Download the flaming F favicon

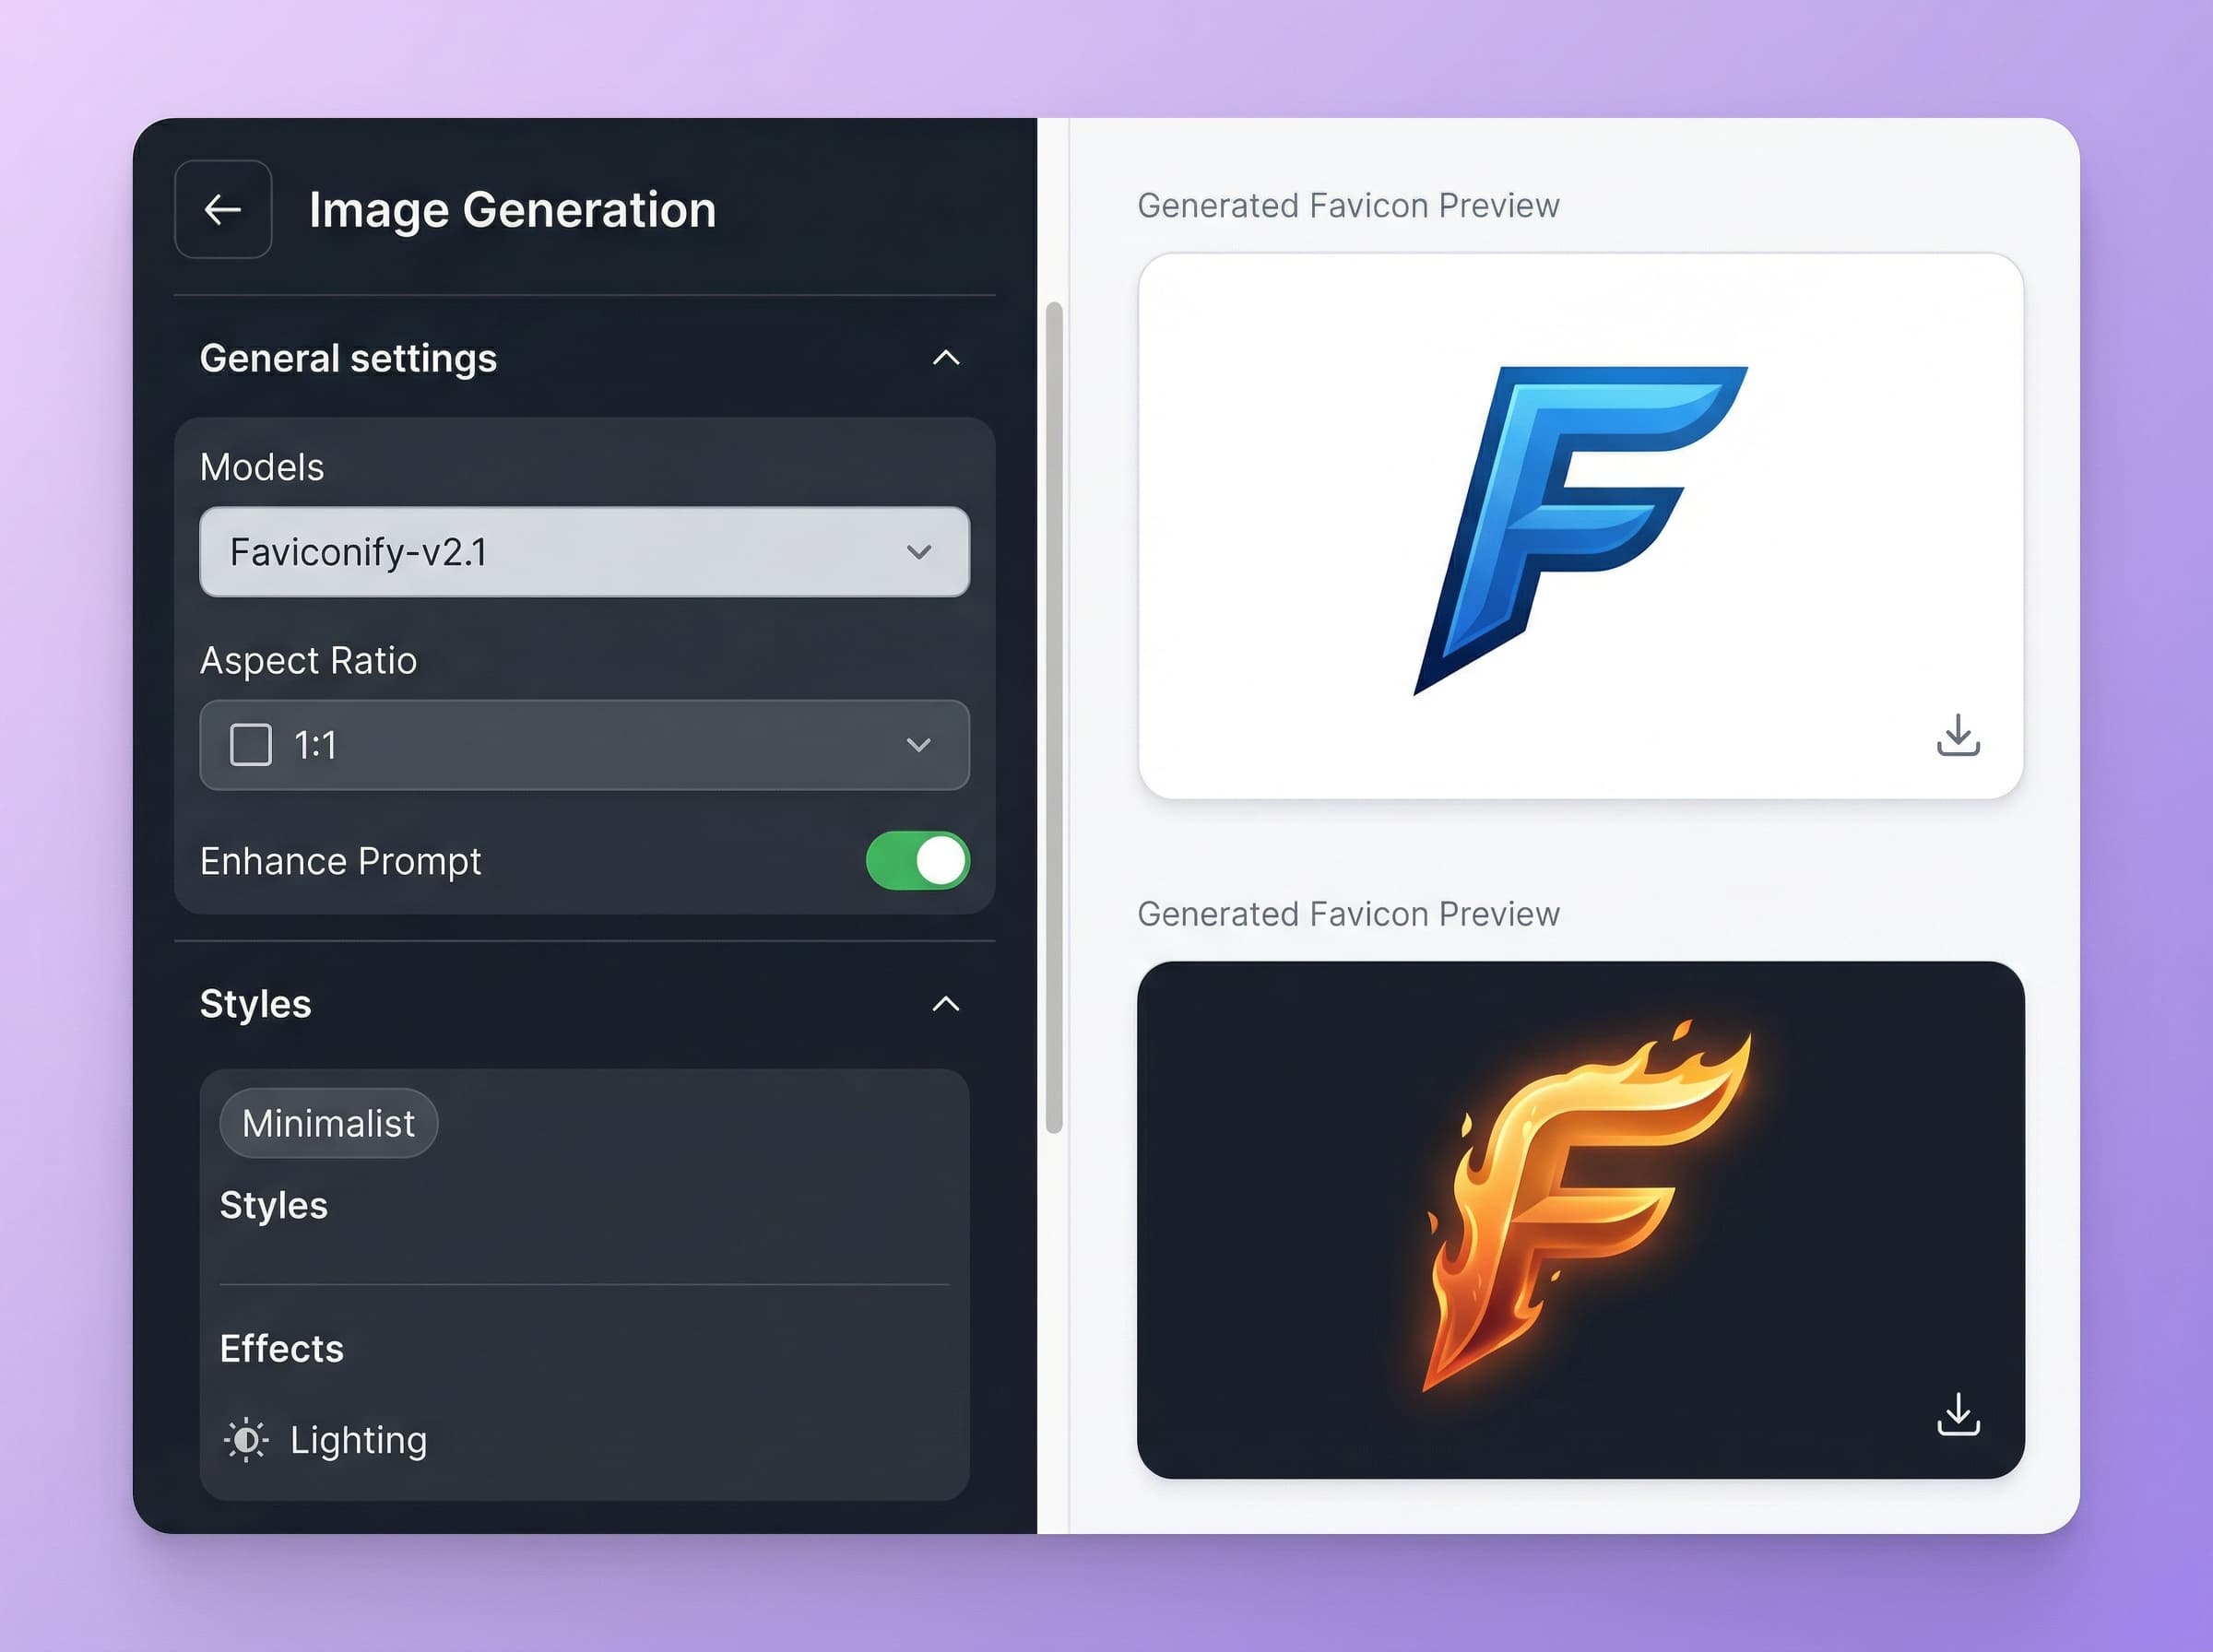click(1958, 1413)
